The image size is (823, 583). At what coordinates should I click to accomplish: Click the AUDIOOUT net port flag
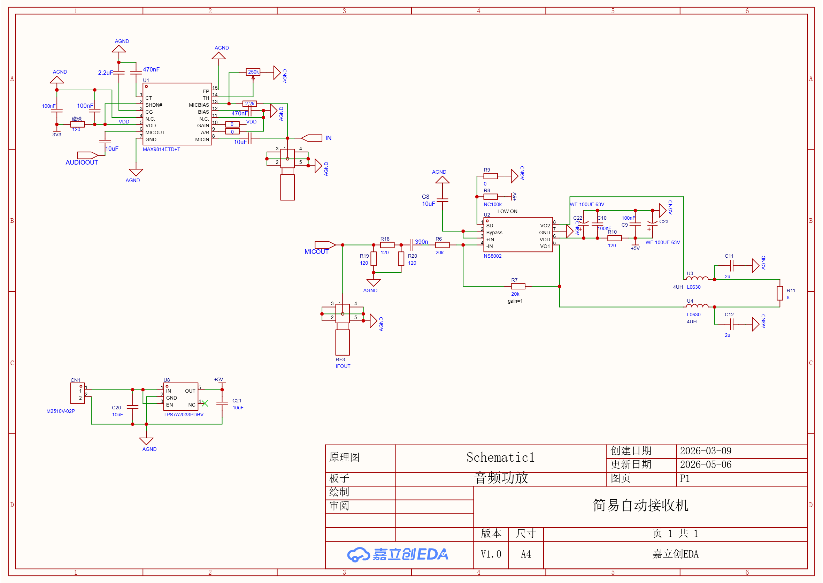87,156
